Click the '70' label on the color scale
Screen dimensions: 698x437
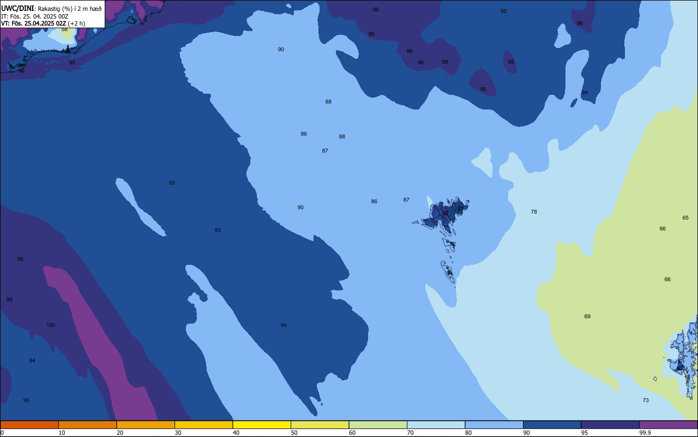tap(410, 433)
